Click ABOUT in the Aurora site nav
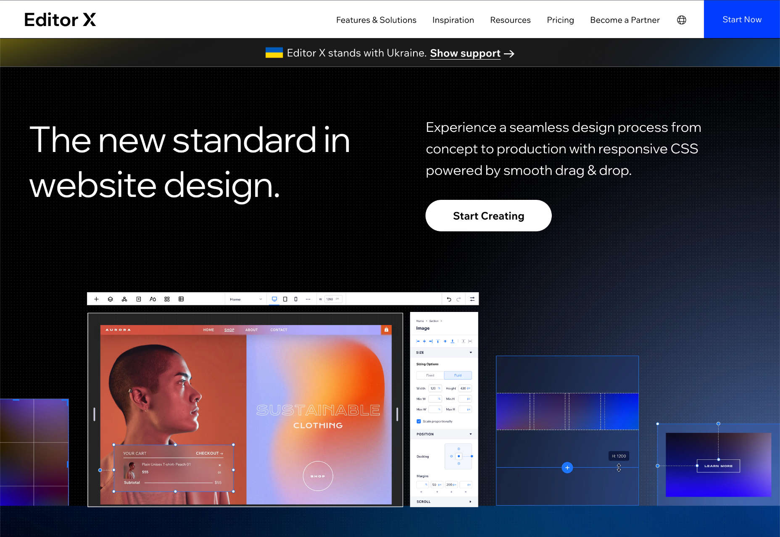Screen dimensions: 780x537 pos(251,330)
